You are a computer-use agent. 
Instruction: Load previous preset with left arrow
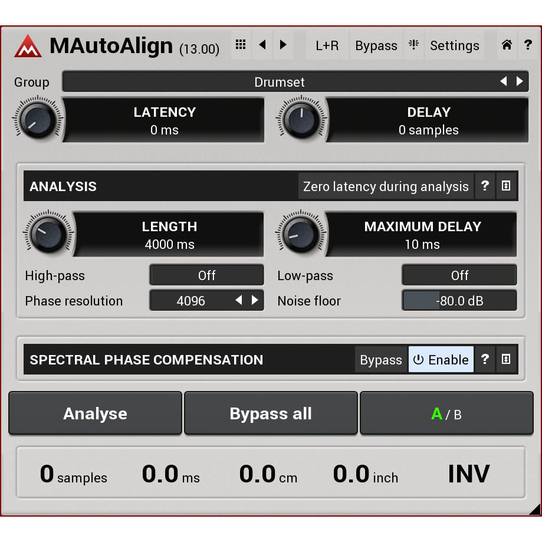point(262,45)
